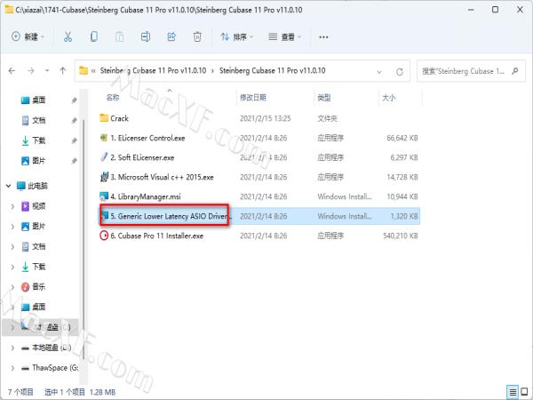533x400 pixels.
Task: Open the 排序 (Sort) dropdown
Action: [237, 36]
